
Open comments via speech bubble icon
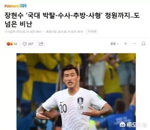point(25,44)
